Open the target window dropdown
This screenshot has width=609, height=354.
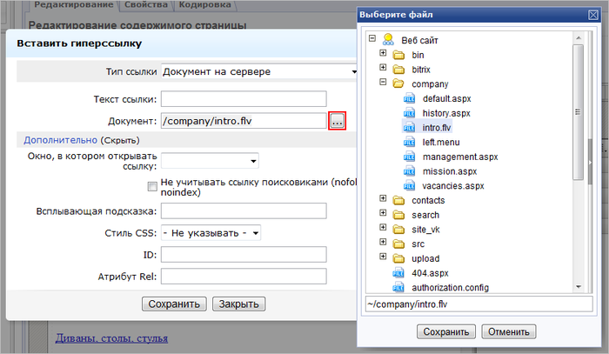pyautogui.click(x=210, y=161)
